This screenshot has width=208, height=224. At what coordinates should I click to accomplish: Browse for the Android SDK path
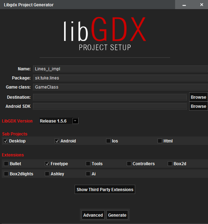[x=199, y=106]
